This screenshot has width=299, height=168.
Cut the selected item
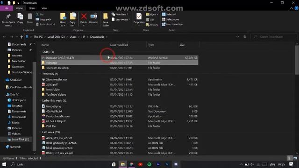pyautogui.click(x=40, y=14)
